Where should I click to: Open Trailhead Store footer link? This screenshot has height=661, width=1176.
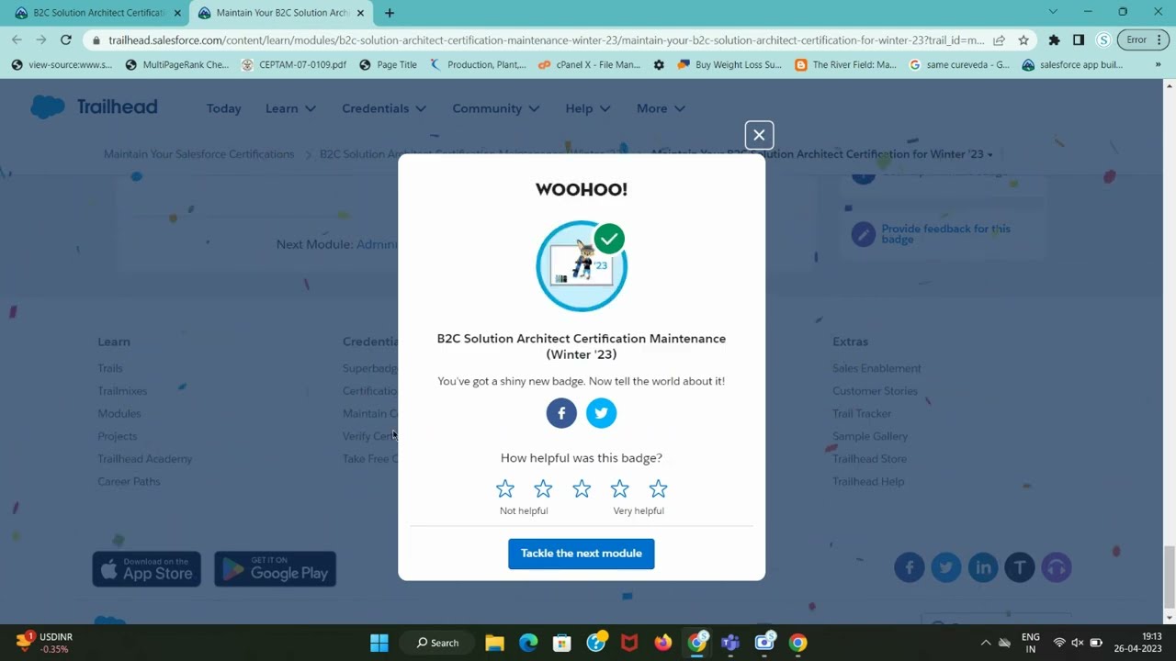click(869, 459)
